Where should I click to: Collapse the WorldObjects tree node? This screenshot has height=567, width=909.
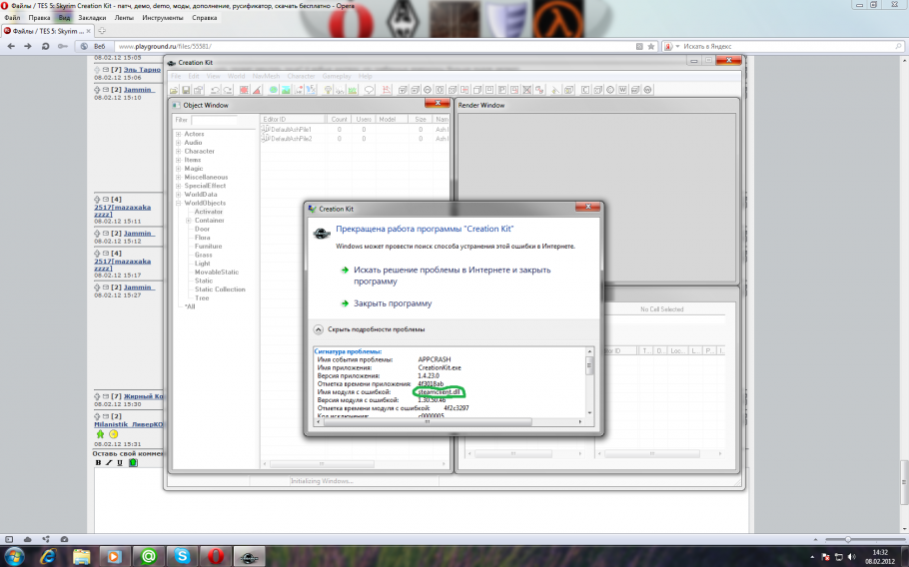(179, 203)
